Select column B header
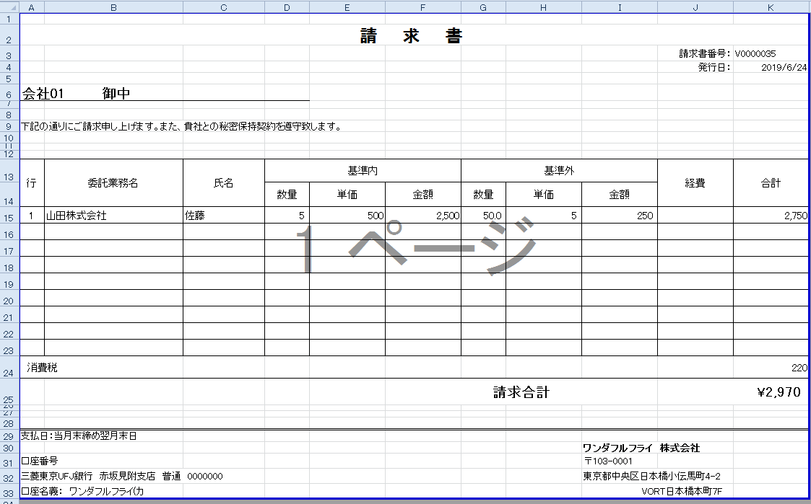Image resolution: width=811 pixels, height=504 pixels. click(114, 7)
